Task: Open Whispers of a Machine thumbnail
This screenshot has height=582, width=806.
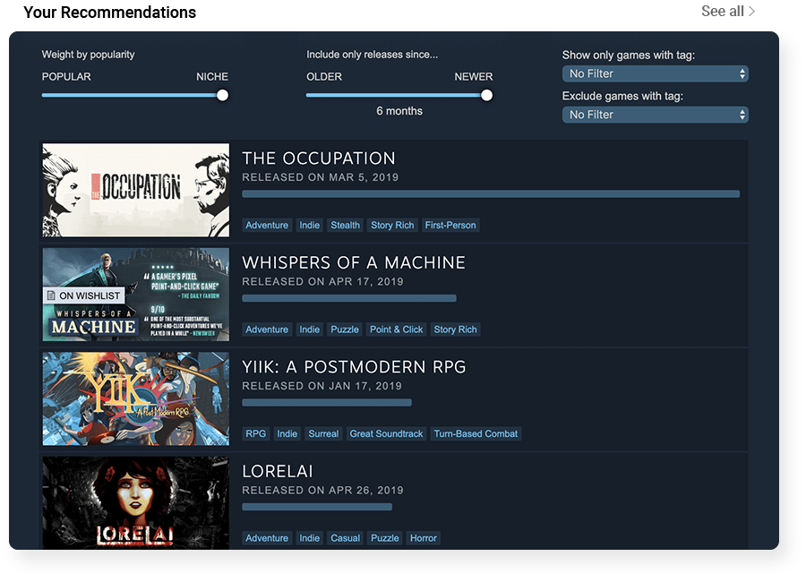Action: click(x=136, y=295)
